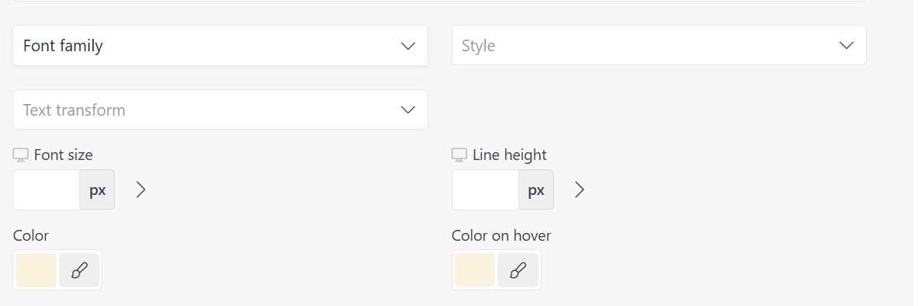Open the Font family dropdown
The width and height of the screenshot is (918, 306).
220,46
